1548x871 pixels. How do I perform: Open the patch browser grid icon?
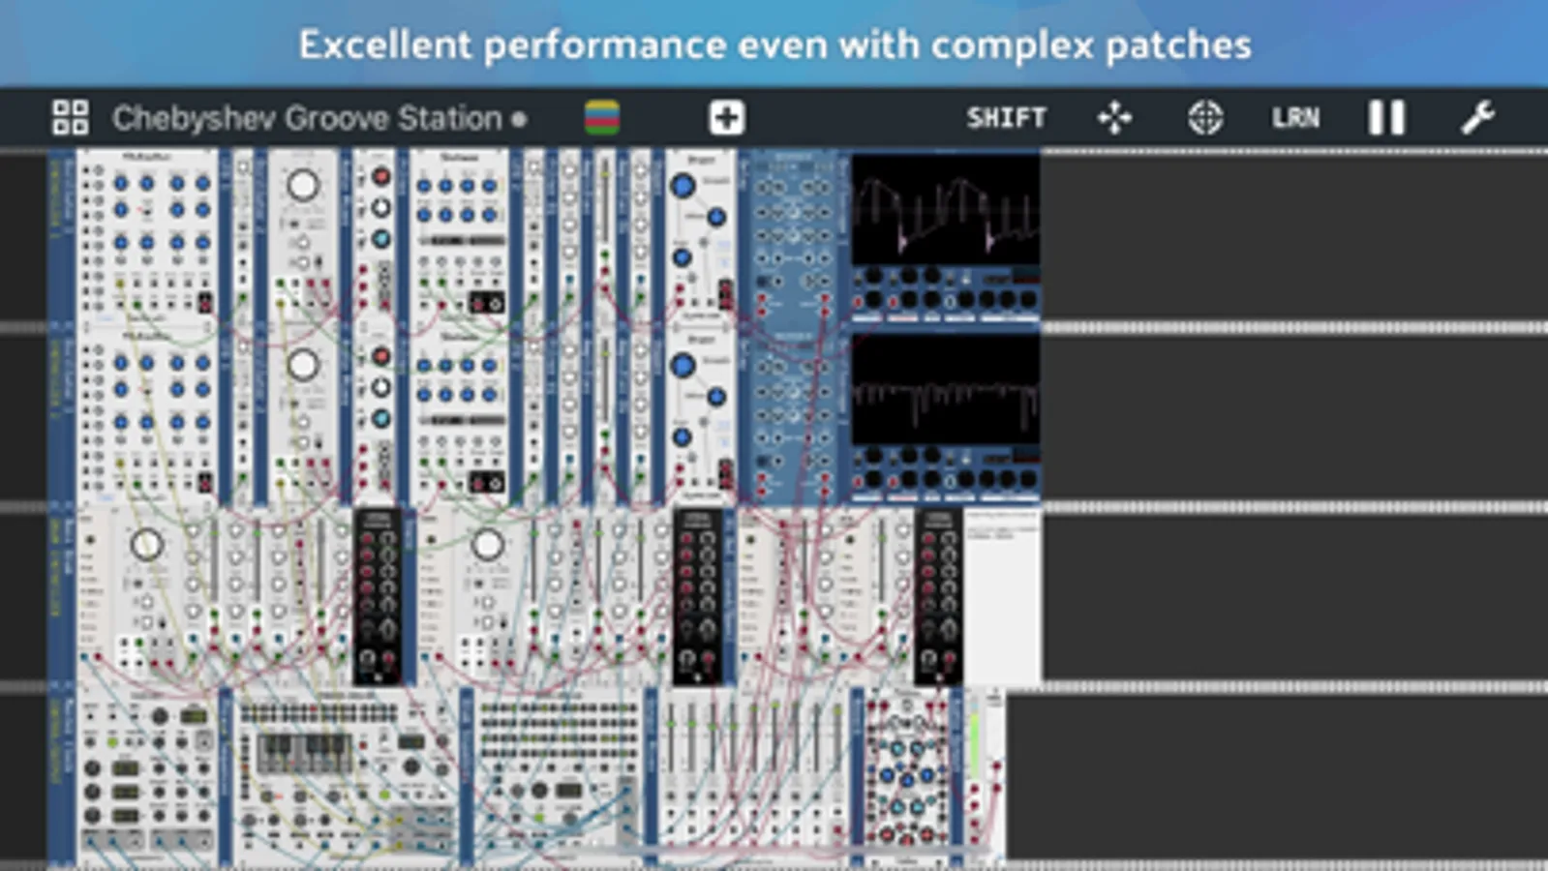click(70, 118)
